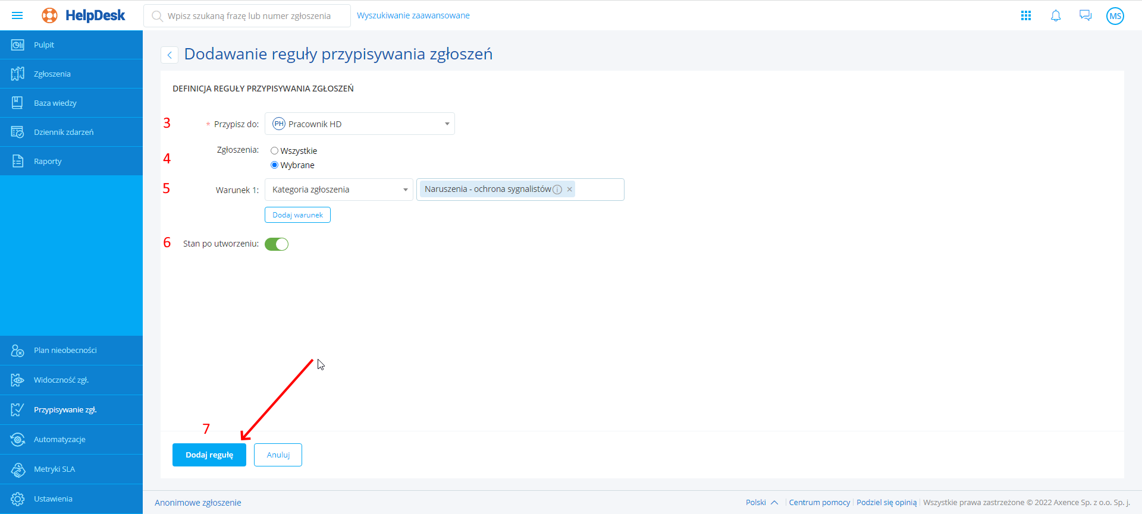Image resolution: width=1142 pixels, height=514 pixels.
Task: Select the Wszystkie radio option
Action: pyautogui.click(x=275, y=151)
